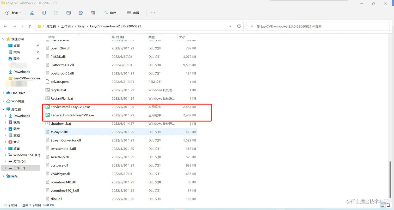
Task: Open the 新建 dropdown menu
Action: click(x=13, y=13)
